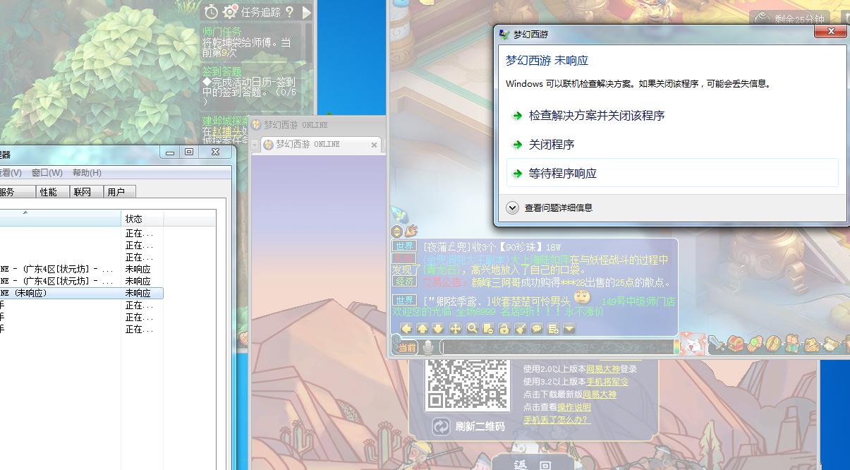
Task: Open 窗口(W) menu in Task Manager
Action: (47, 173)
